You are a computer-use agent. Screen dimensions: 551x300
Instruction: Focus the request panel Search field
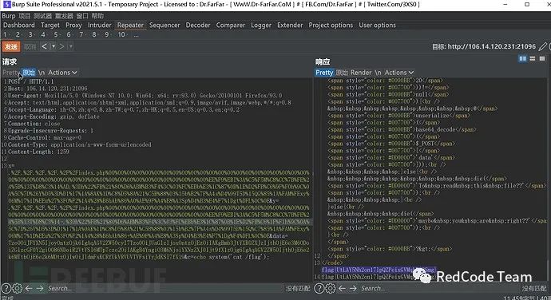[165, 288]
